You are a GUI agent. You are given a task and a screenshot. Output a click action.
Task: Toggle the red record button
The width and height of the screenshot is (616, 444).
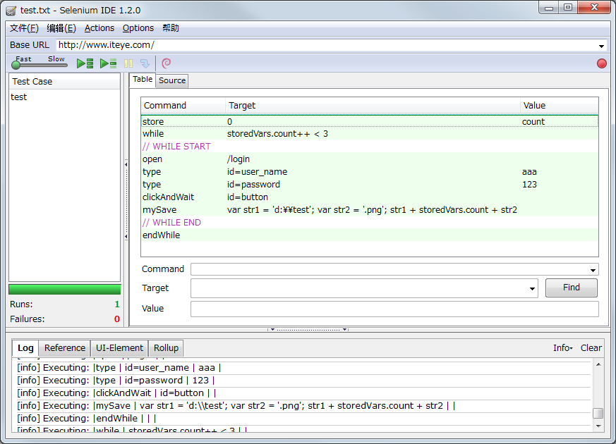601,63
